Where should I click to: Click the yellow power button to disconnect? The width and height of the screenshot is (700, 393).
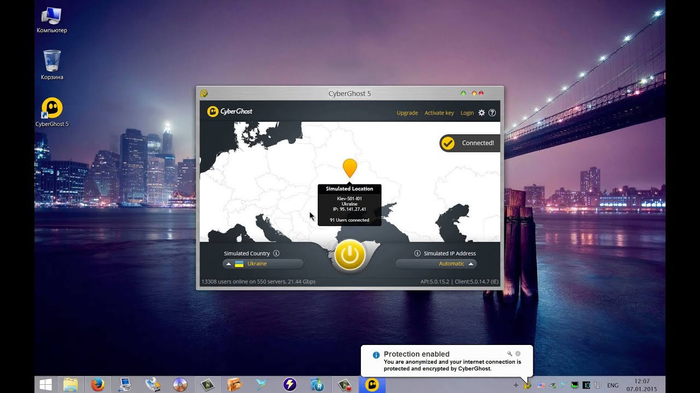350,255
